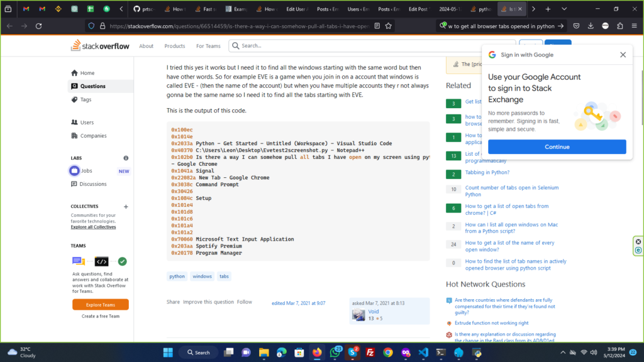Toggle Reader View in the address bar

point(376,26)
